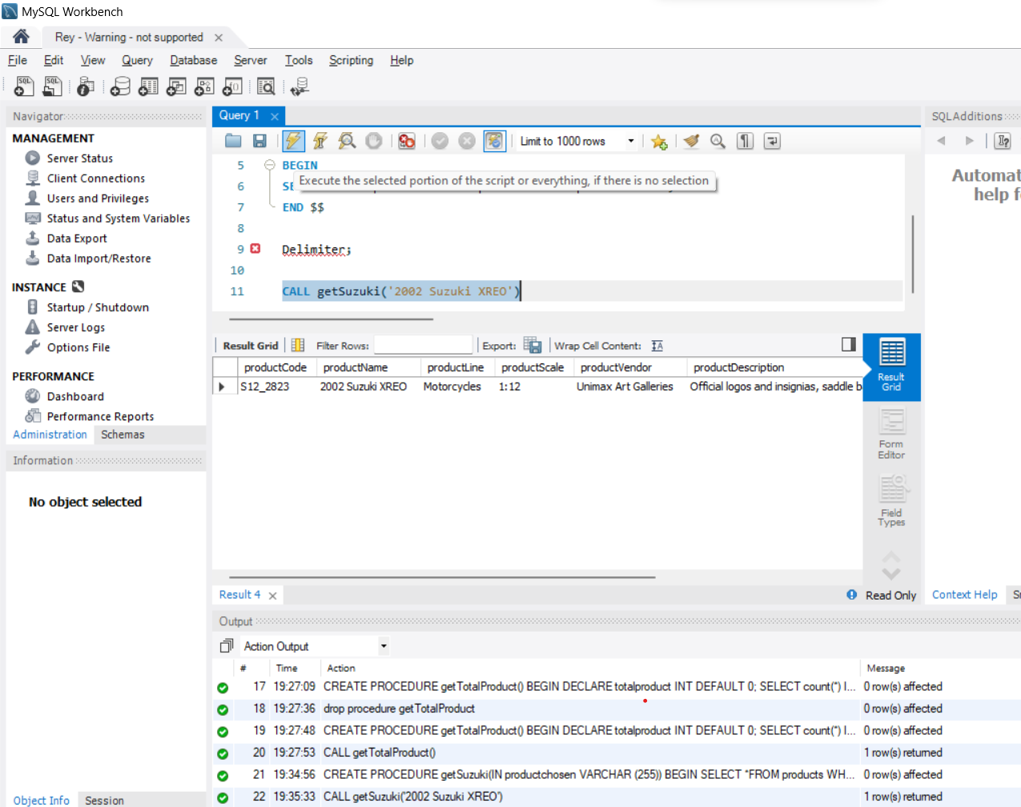Open the Query menu
The image size is (1021, 807).
[137, 60]
